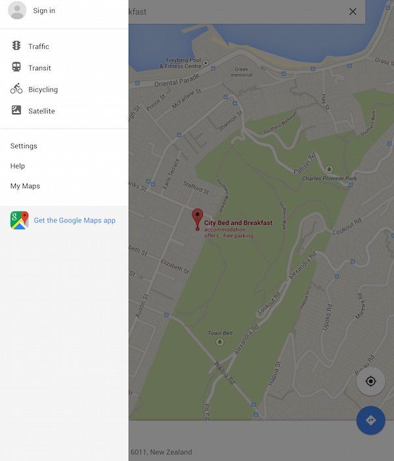Click the Satellite image icon
The height and width of the screenshot is (461, 394).
(16, 110)
